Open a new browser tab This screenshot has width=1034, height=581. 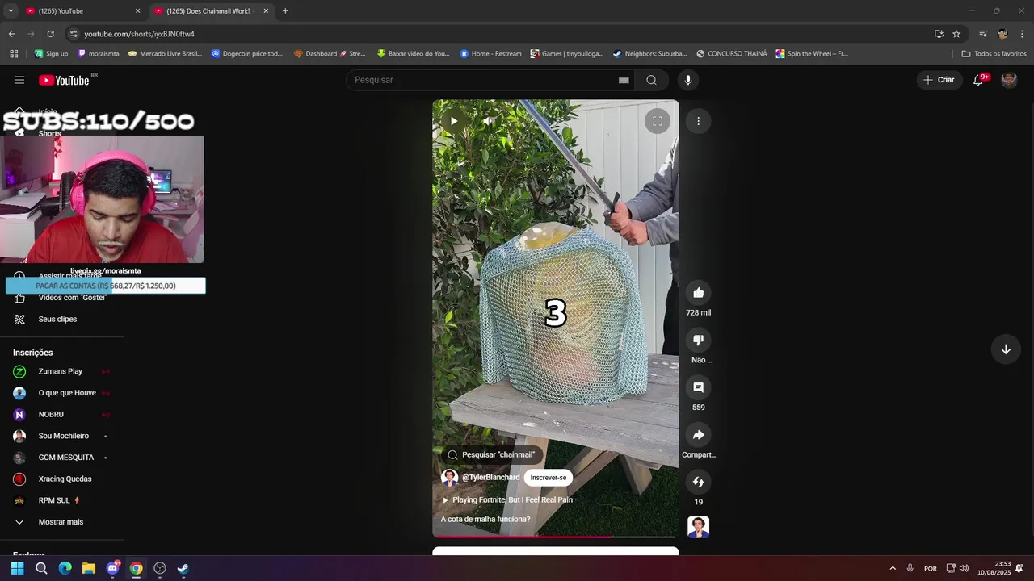[285, 11]
